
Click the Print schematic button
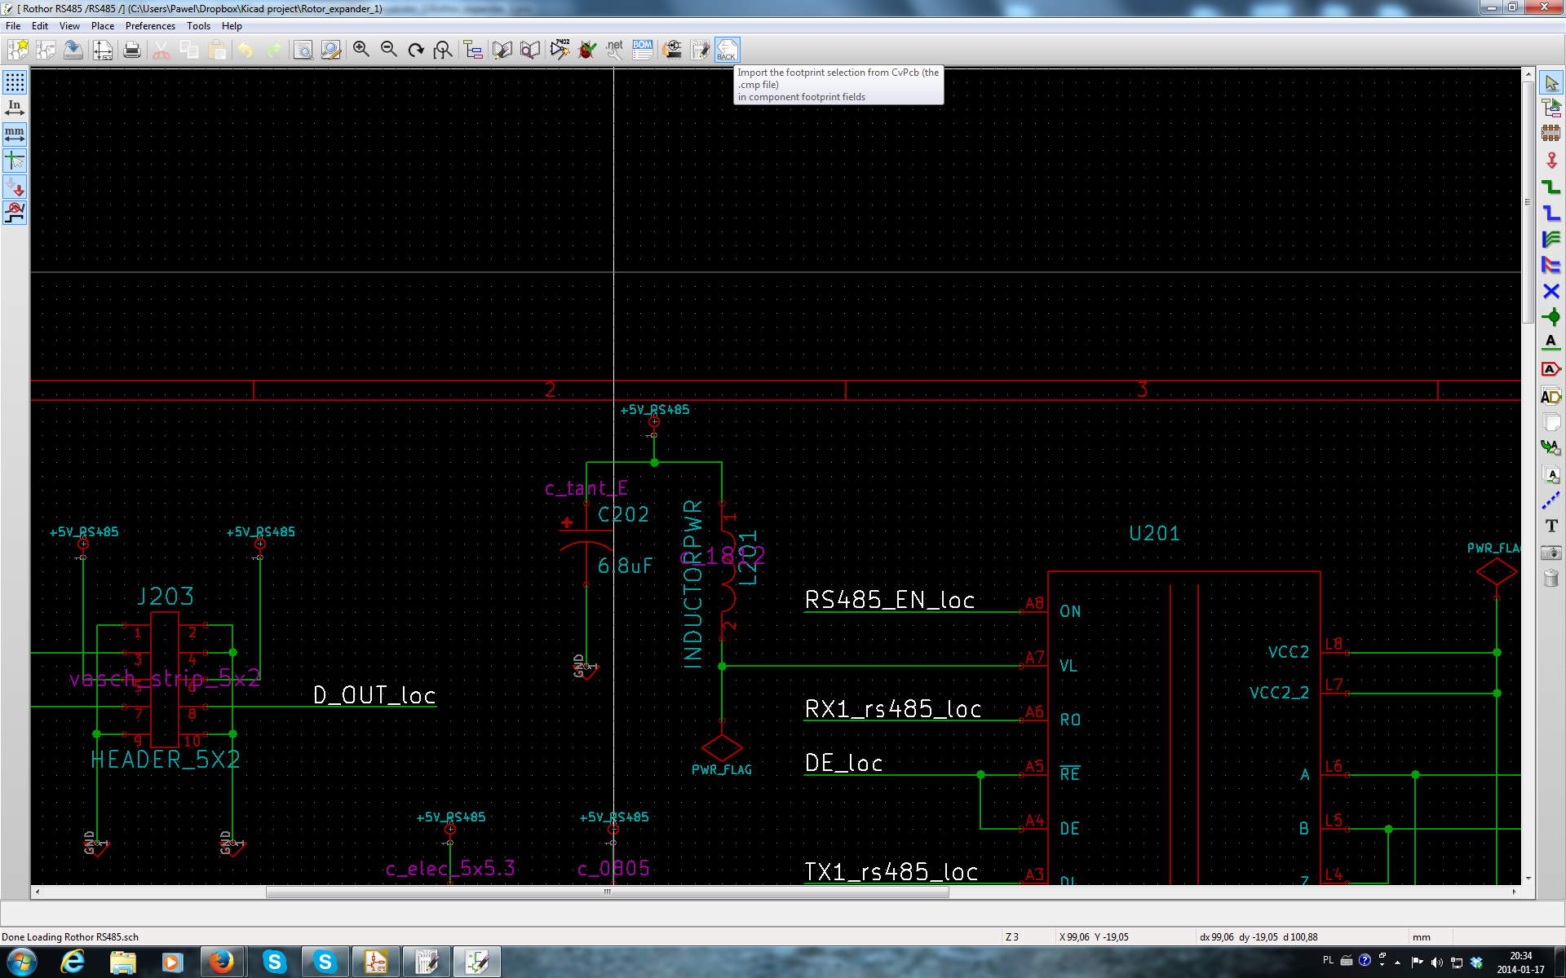coord(131,51)
